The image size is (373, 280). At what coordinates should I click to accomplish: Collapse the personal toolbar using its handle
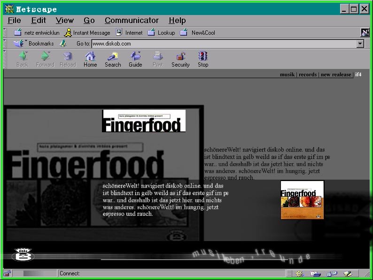(x=5, y=33)
